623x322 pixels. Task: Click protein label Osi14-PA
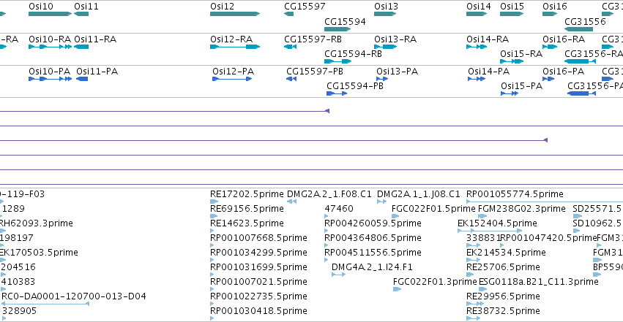pyautogui.click(x=489, y=72)
